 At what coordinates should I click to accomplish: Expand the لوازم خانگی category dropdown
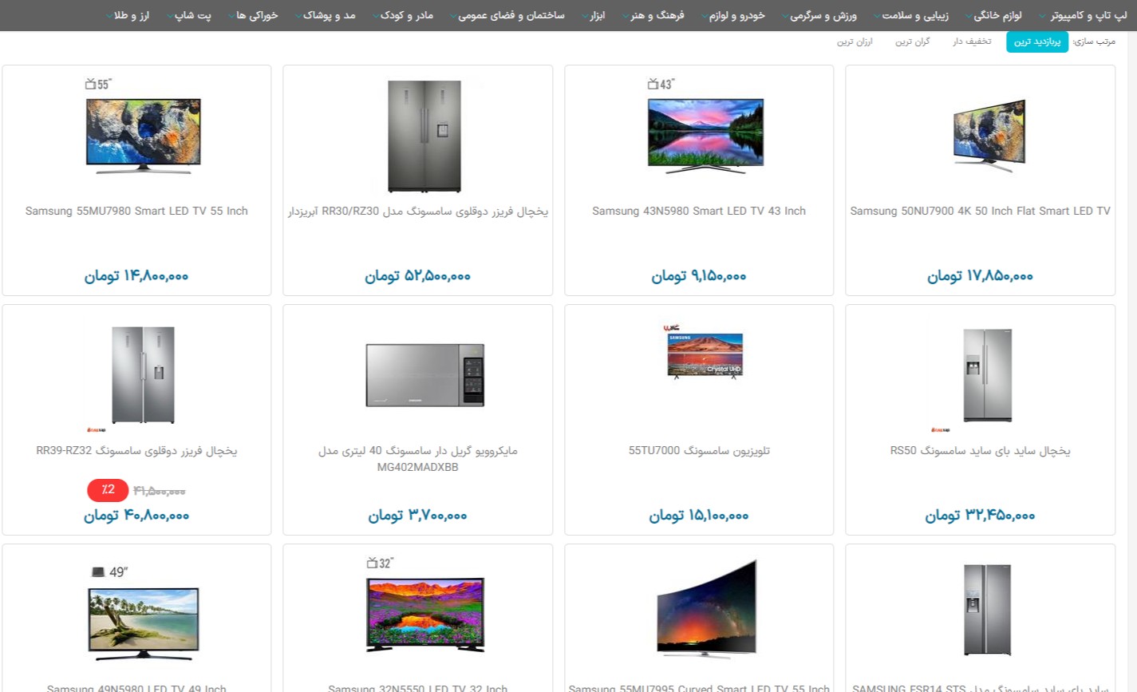[x=993, y=15]
